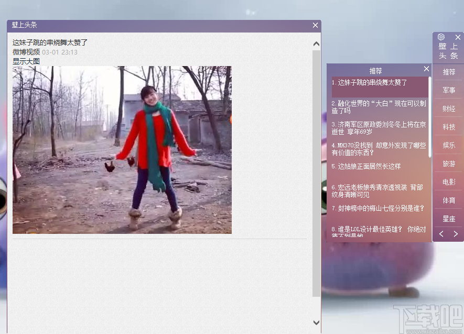Open settings gear in 壁上头条 sidebar

click(441, 37)
